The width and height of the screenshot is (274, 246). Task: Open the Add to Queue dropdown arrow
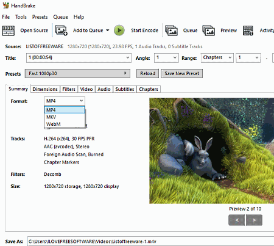(108, 31)
